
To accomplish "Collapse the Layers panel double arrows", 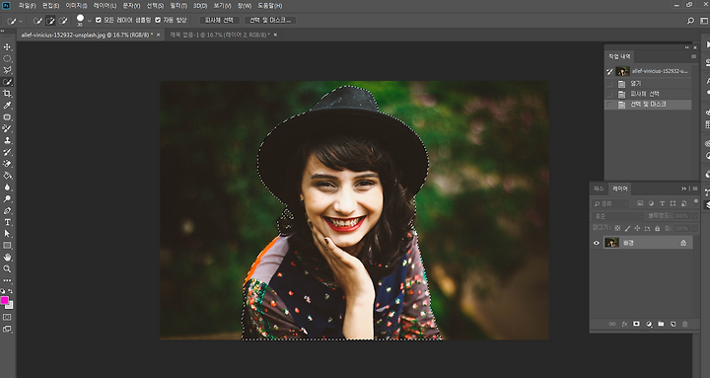I will pos(683,189).
